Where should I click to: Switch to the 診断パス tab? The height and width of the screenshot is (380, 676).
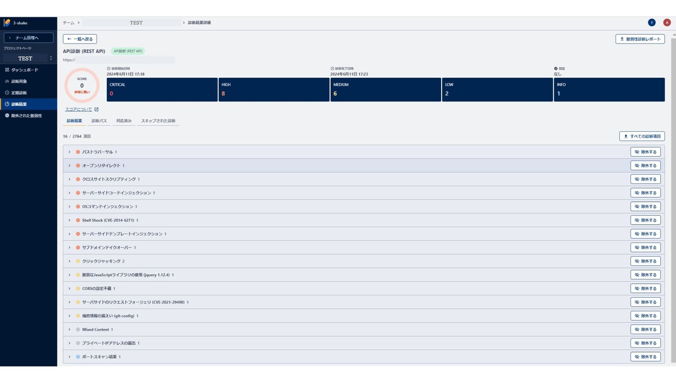click(99, 121)
